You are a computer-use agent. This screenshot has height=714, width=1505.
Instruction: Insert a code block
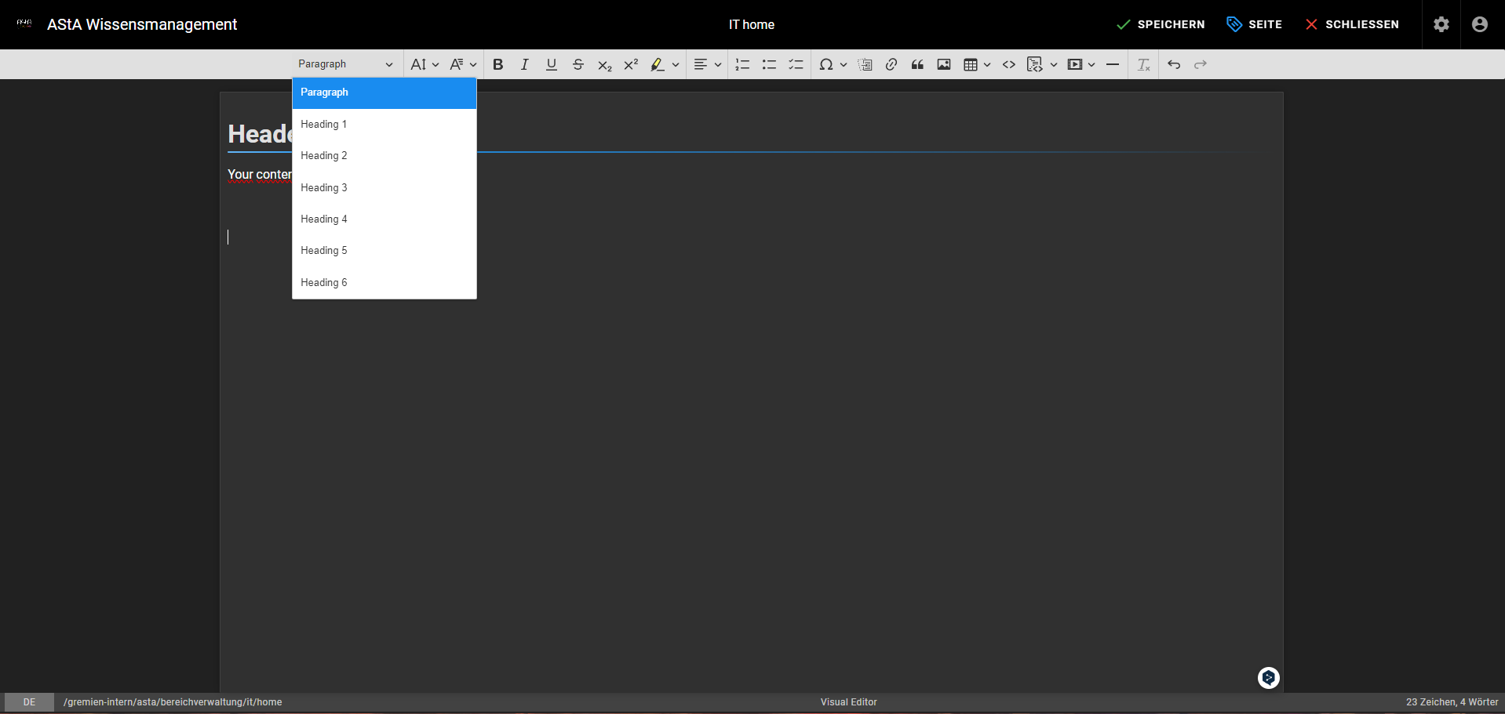pos(1035,64)
